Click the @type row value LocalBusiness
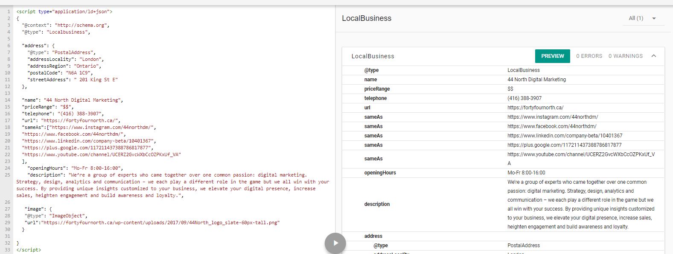The width and height of the screenshot is (673, 254). click(x=524, y=70)
